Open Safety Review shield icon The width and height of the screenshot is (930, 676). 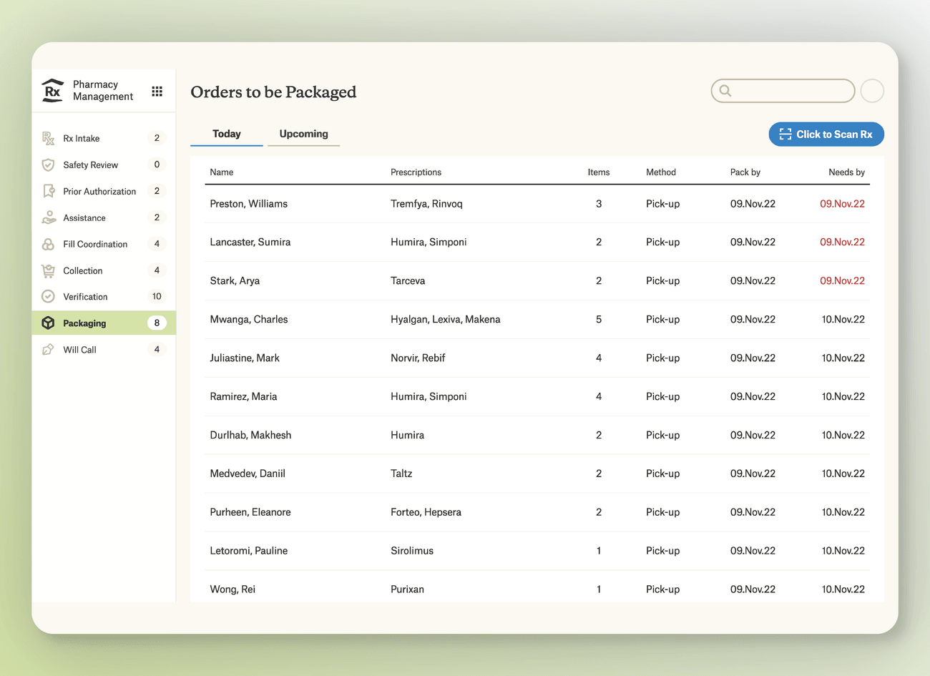point(48,165)
